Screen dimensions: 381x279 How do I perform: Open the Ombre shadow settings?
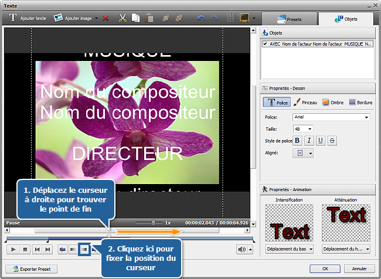pos(332,102)
